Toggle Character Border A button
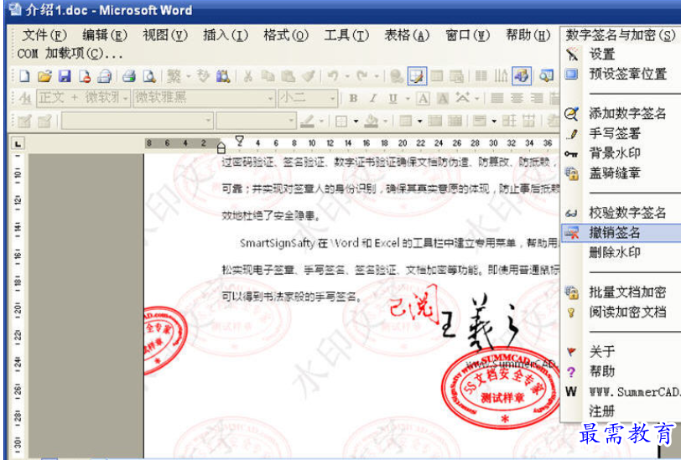Image resolution: width=681 pixels, height=460 pixels. (x=423, y=99)
